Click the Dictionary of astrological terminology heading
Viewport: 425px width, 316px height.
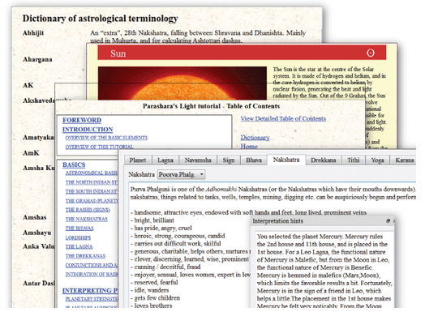pos(101,19)
